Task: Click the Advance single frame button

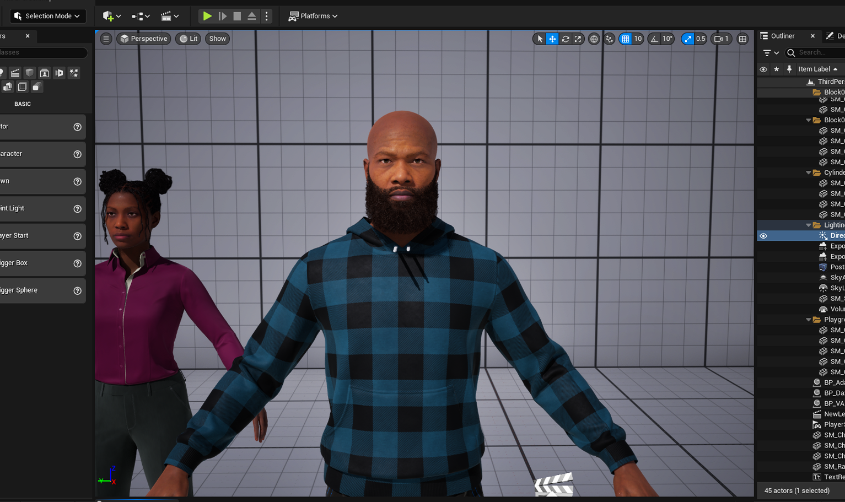Action: [223, 16]
